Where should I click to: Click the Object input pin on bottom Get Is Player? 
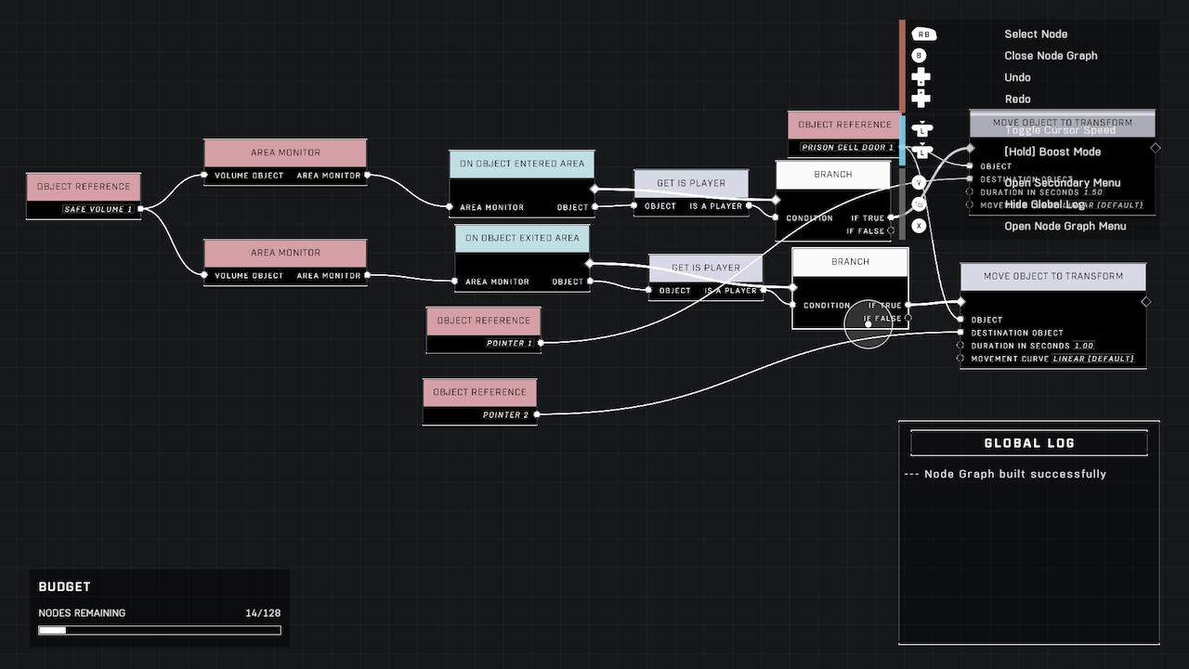click(649, 291)
